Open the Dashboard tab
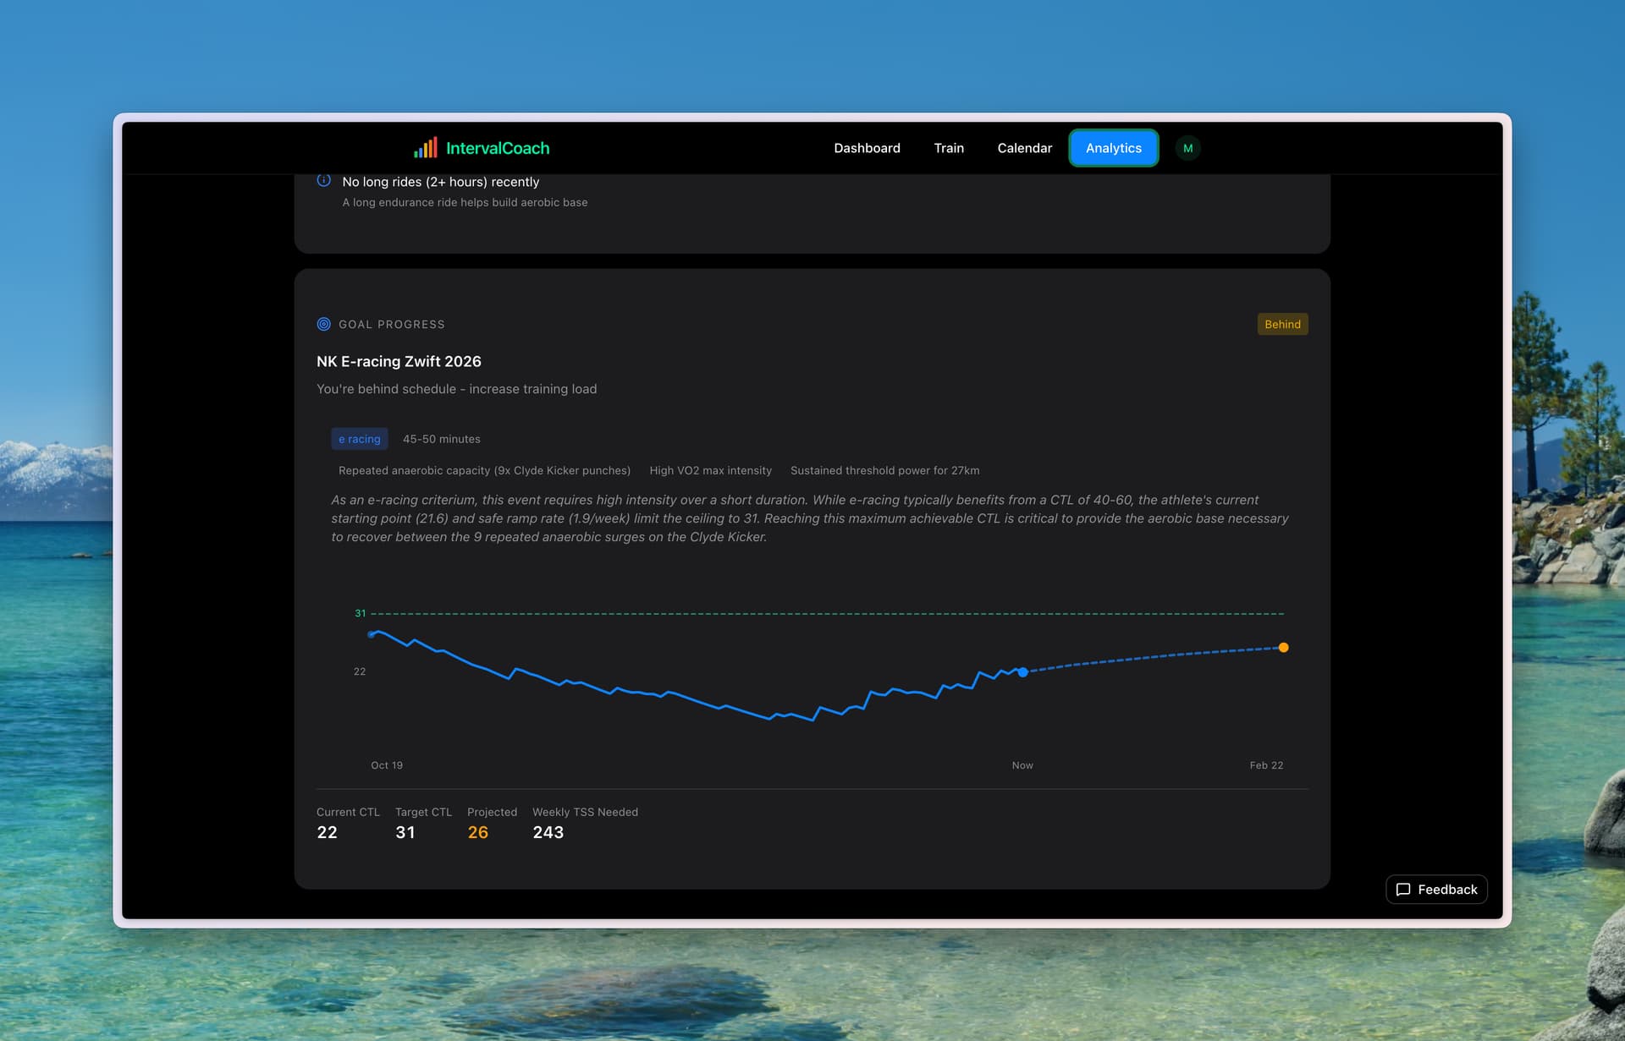Screen dimensions: 1625x1041 pyautogui.click(x=867, y=148)
